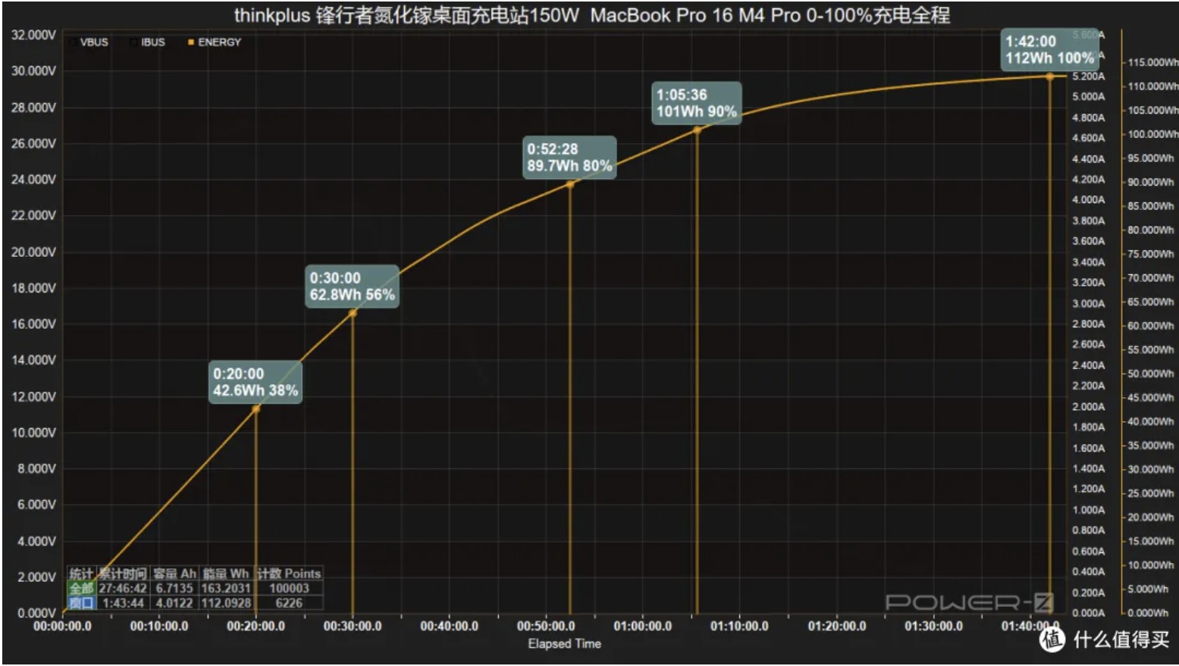
Task: Click the curve data point at 100%
Action: pos(1050,77)
